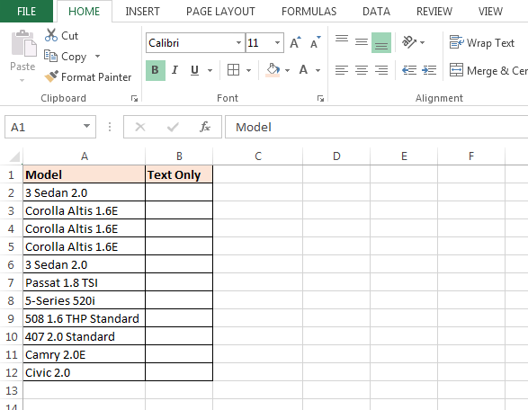The height and width of the screenshot is (410, 528).
Task: Click the formula bar containing Model
Action: pyautogui.click(x=376, y=127)
